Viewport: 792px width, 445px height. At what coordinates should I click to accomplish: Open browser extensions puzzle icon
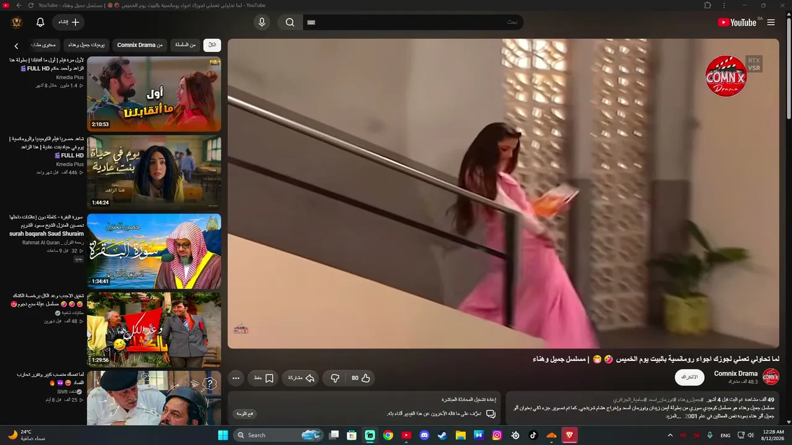(x=708, y=6)
